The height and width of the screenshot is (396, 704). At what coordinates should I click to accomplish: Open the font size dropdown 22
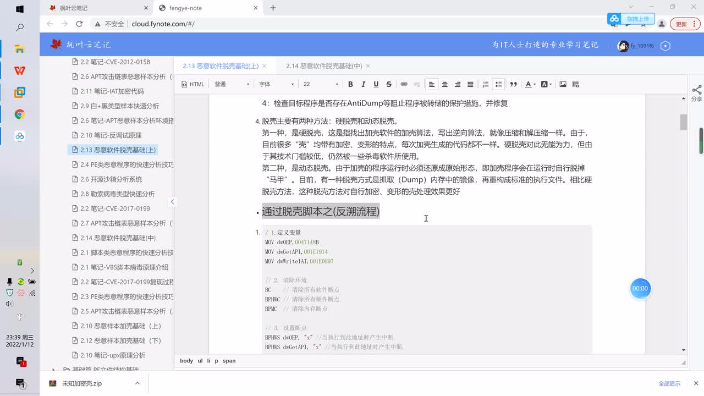[321, 84]
